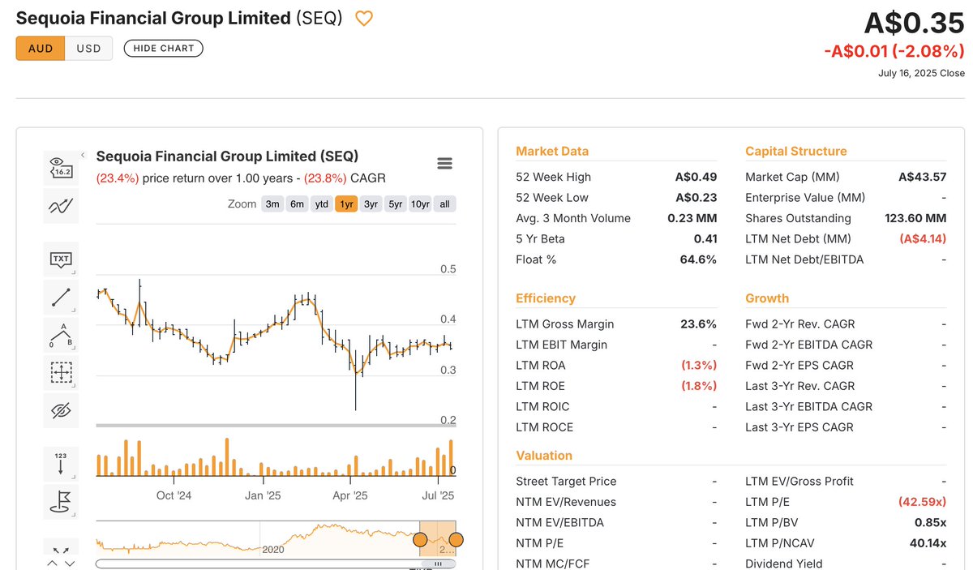The width and height of the screenshot is (973, 570).
Task: Set chart zoom to 5yr
Action: [395, 204]
